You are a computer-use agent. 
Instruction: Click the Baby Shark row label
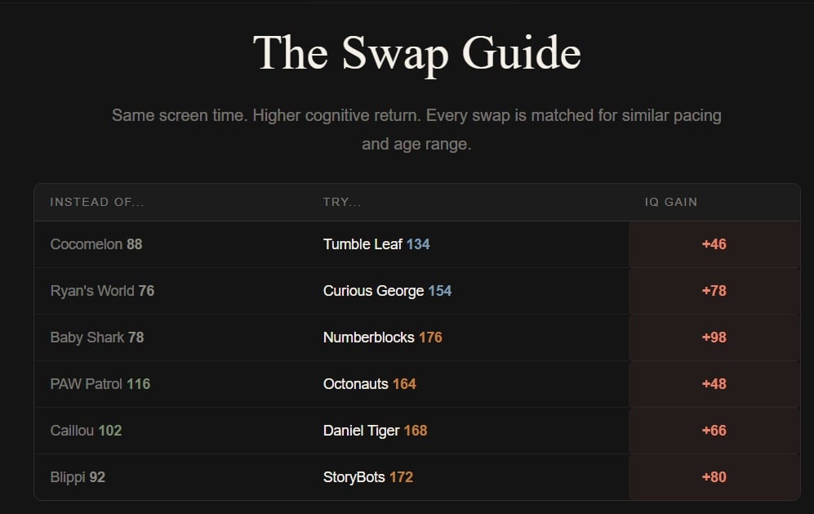(x=87, y=337)
